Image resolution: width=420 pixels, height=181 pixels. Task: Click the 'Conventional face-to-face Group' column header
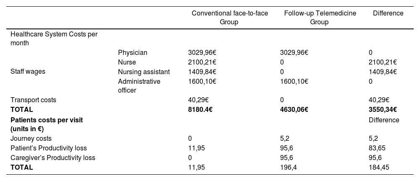pos(229,17)
